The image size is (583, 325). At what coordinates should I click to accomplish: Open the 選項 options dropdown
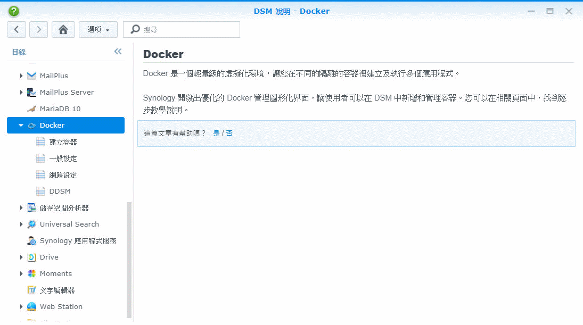[x=98, y=30]
